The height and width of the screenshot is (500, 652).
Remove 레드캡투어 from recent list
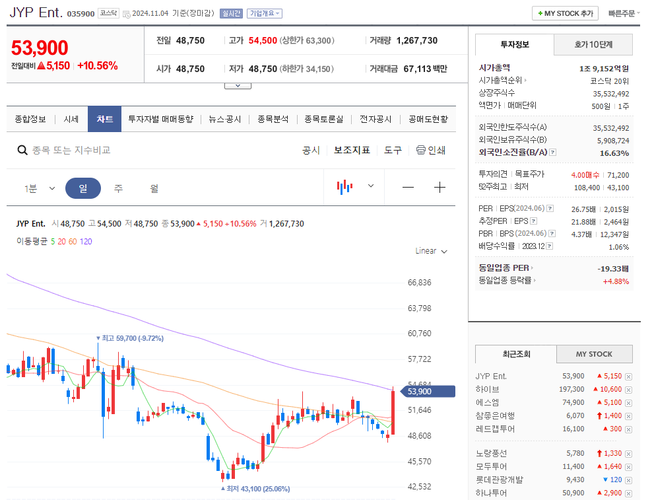tap(628, 429)
